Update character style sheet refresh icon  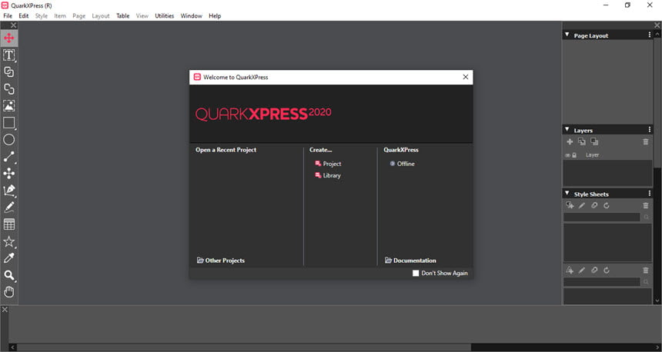tap(607, 271)
